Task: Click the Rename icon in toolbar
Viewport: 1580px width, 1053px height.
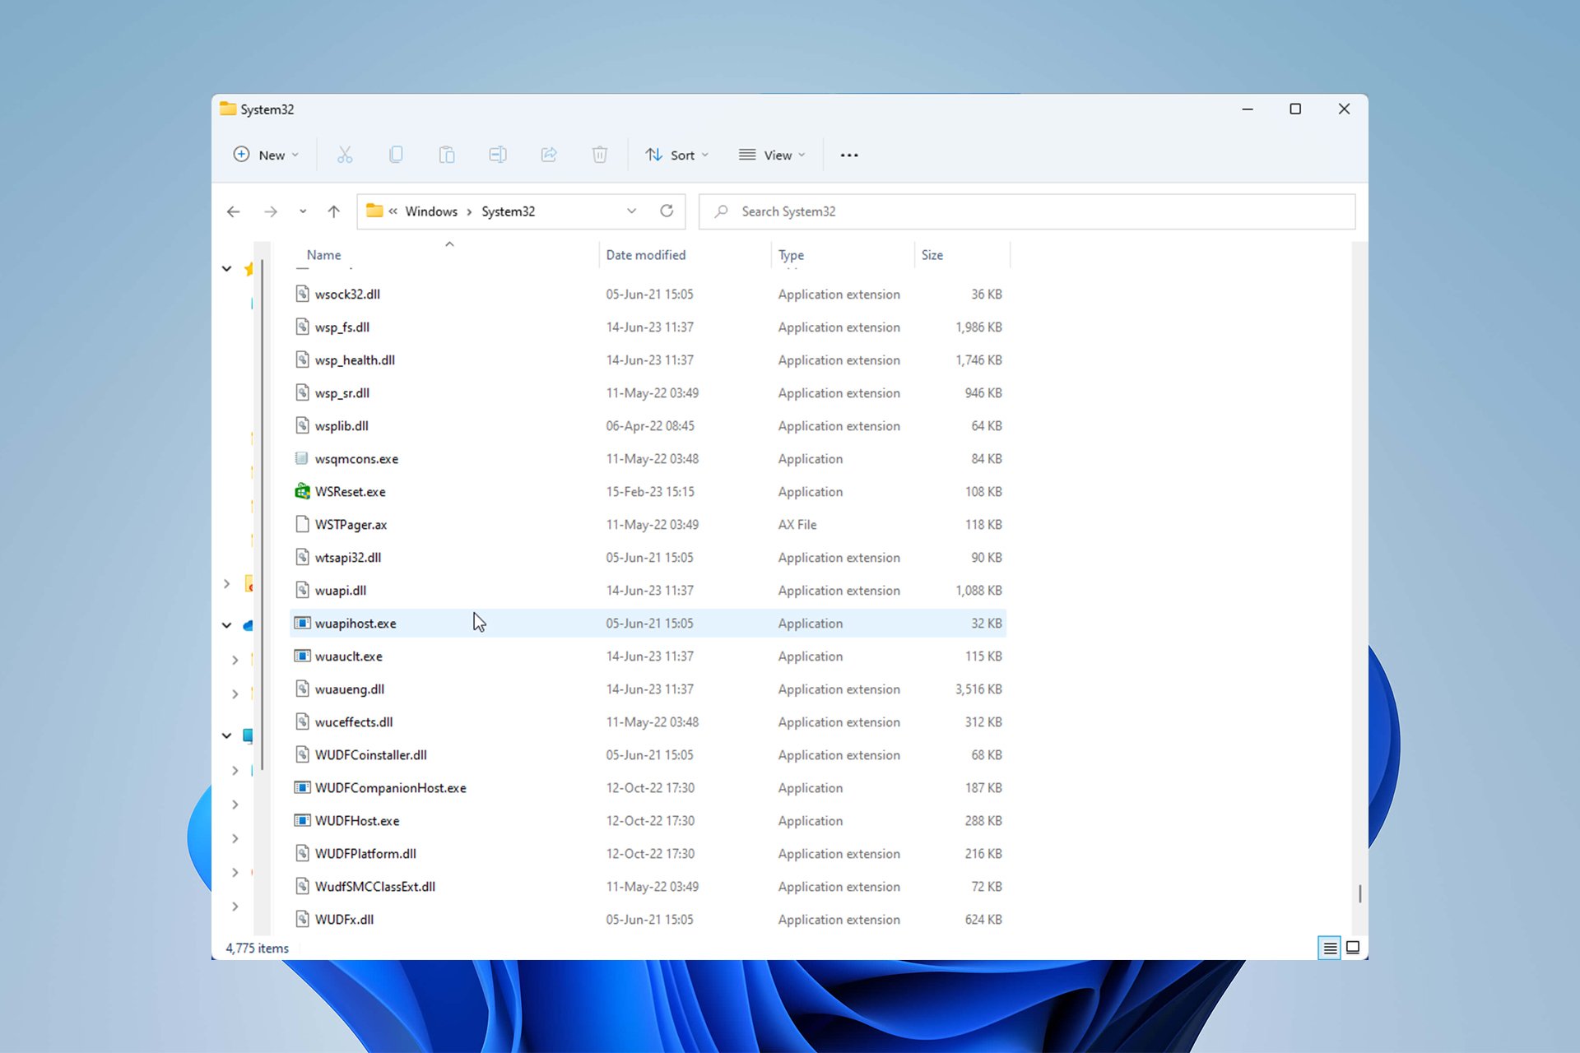Action: pos(498,155)
